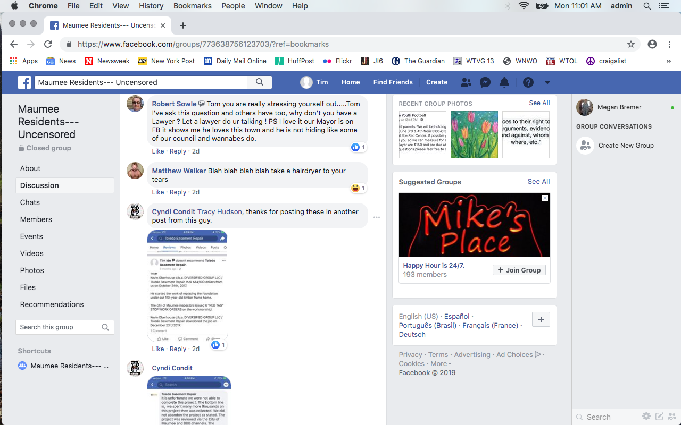This screenshot has height=425, width=681.
Task: Open the account dropdown arrow
Action: [x=547, y=82]
